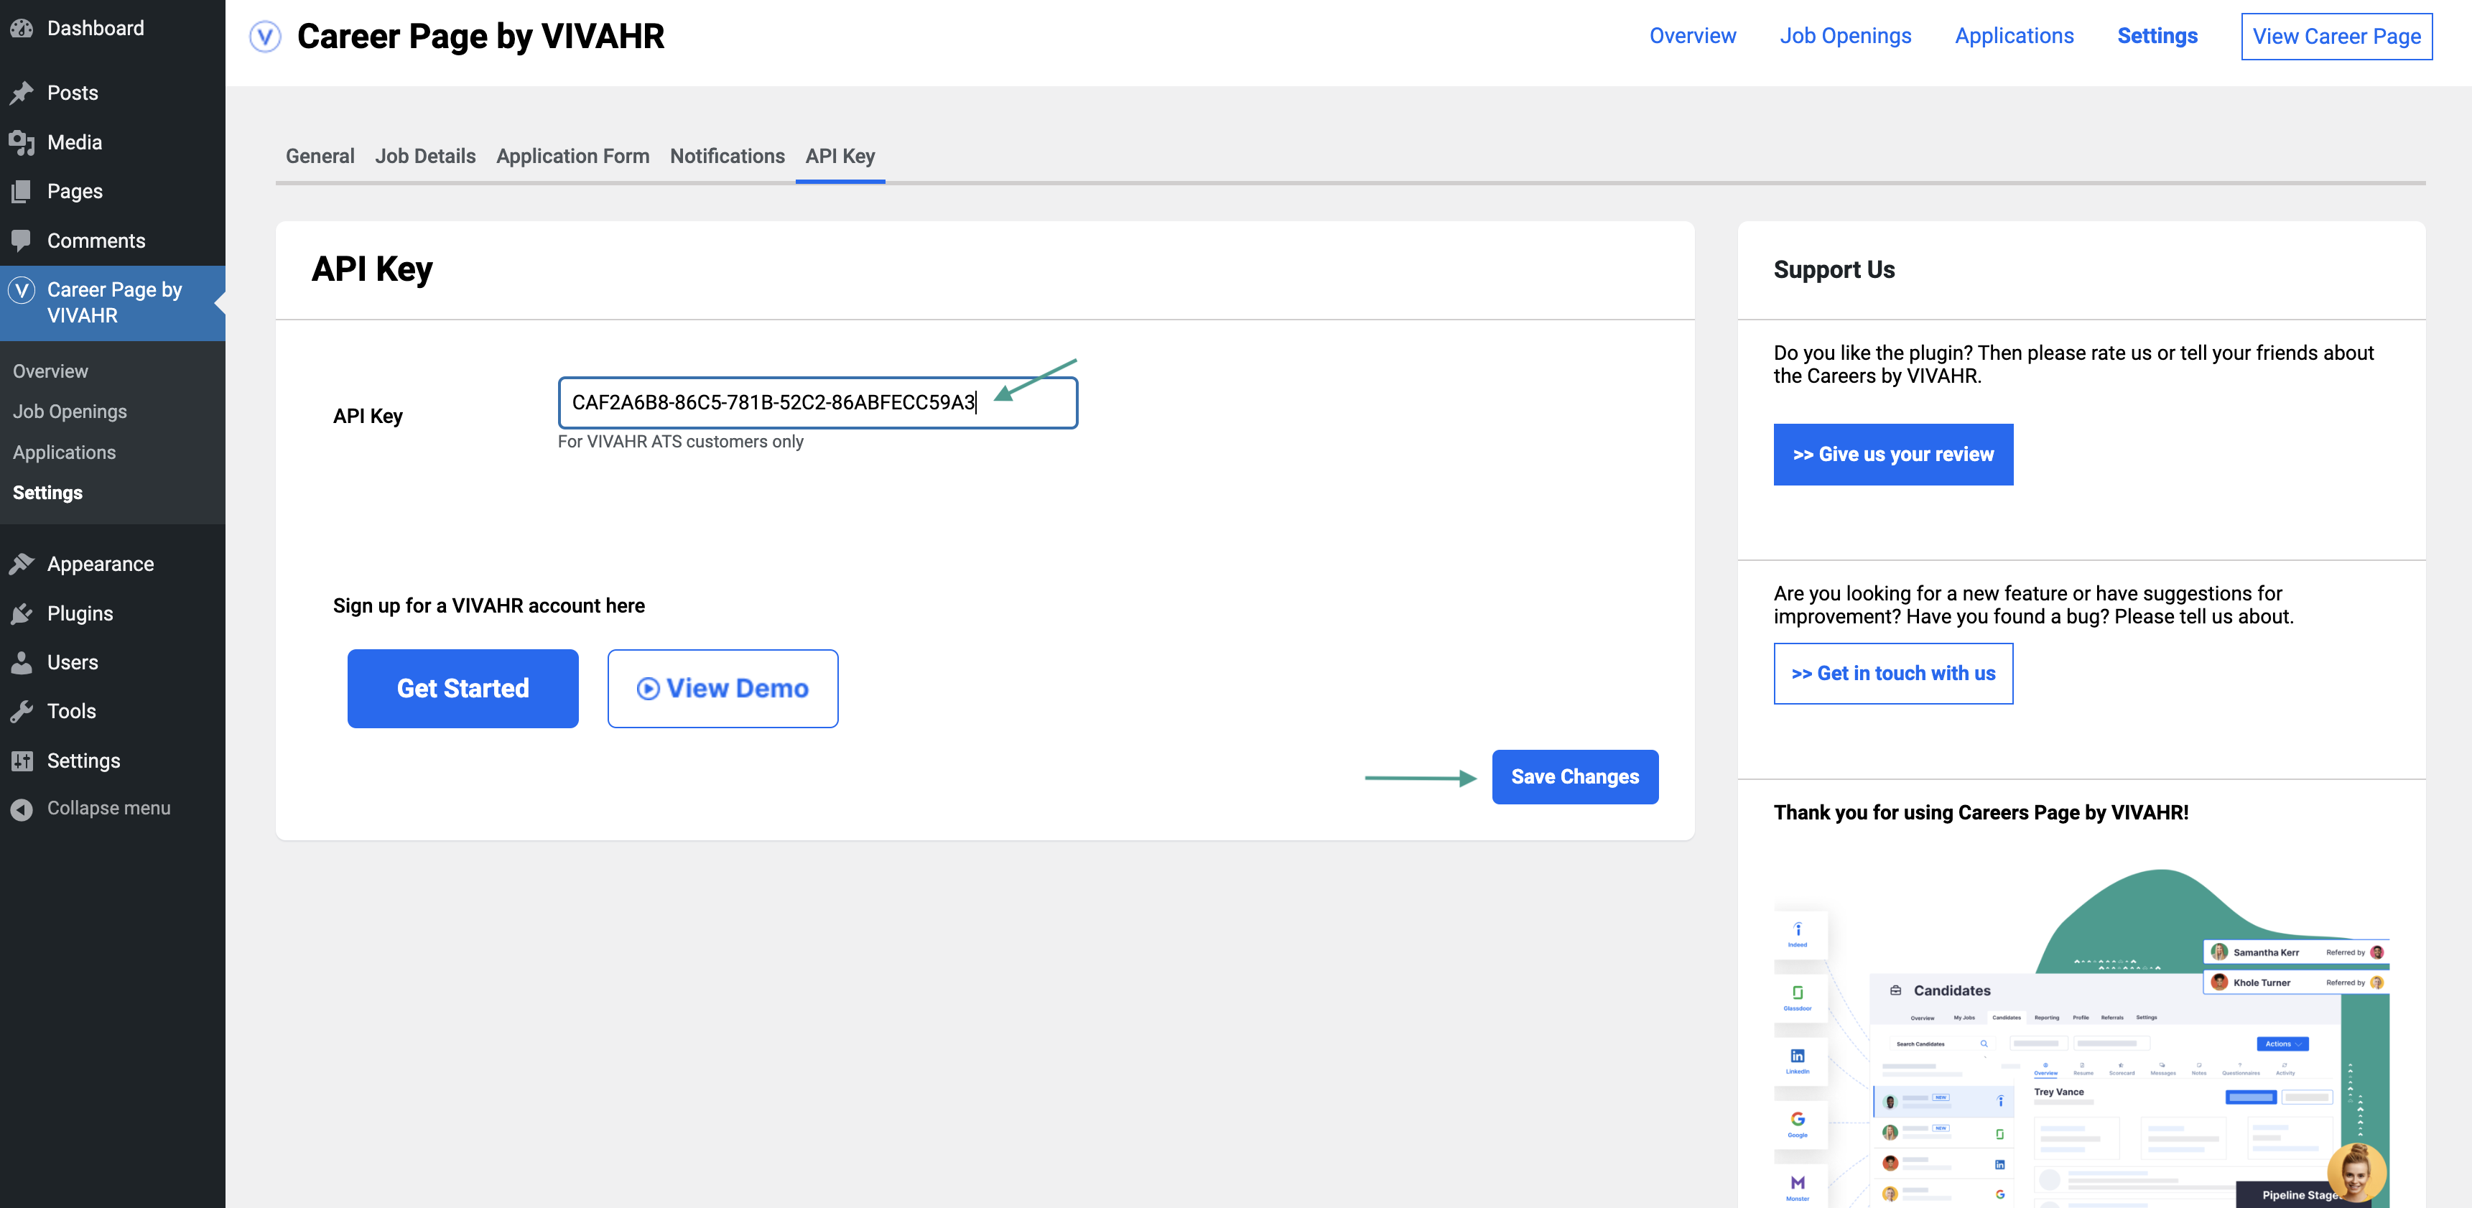Select Applications in sidebar submenu
2472x1208 pixels.
(x=65, y=453)
